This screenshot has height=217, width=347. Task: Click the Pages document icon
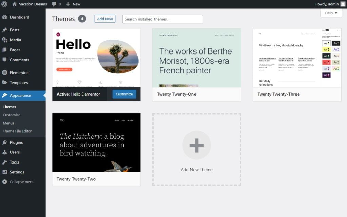coord(5,50)
